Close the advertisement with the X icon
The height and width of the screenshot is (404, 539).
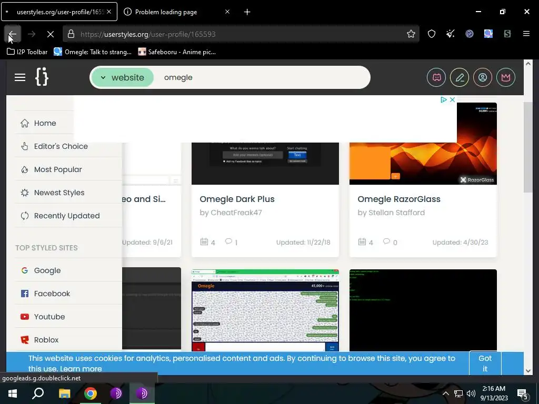click(x=452, y=99)
